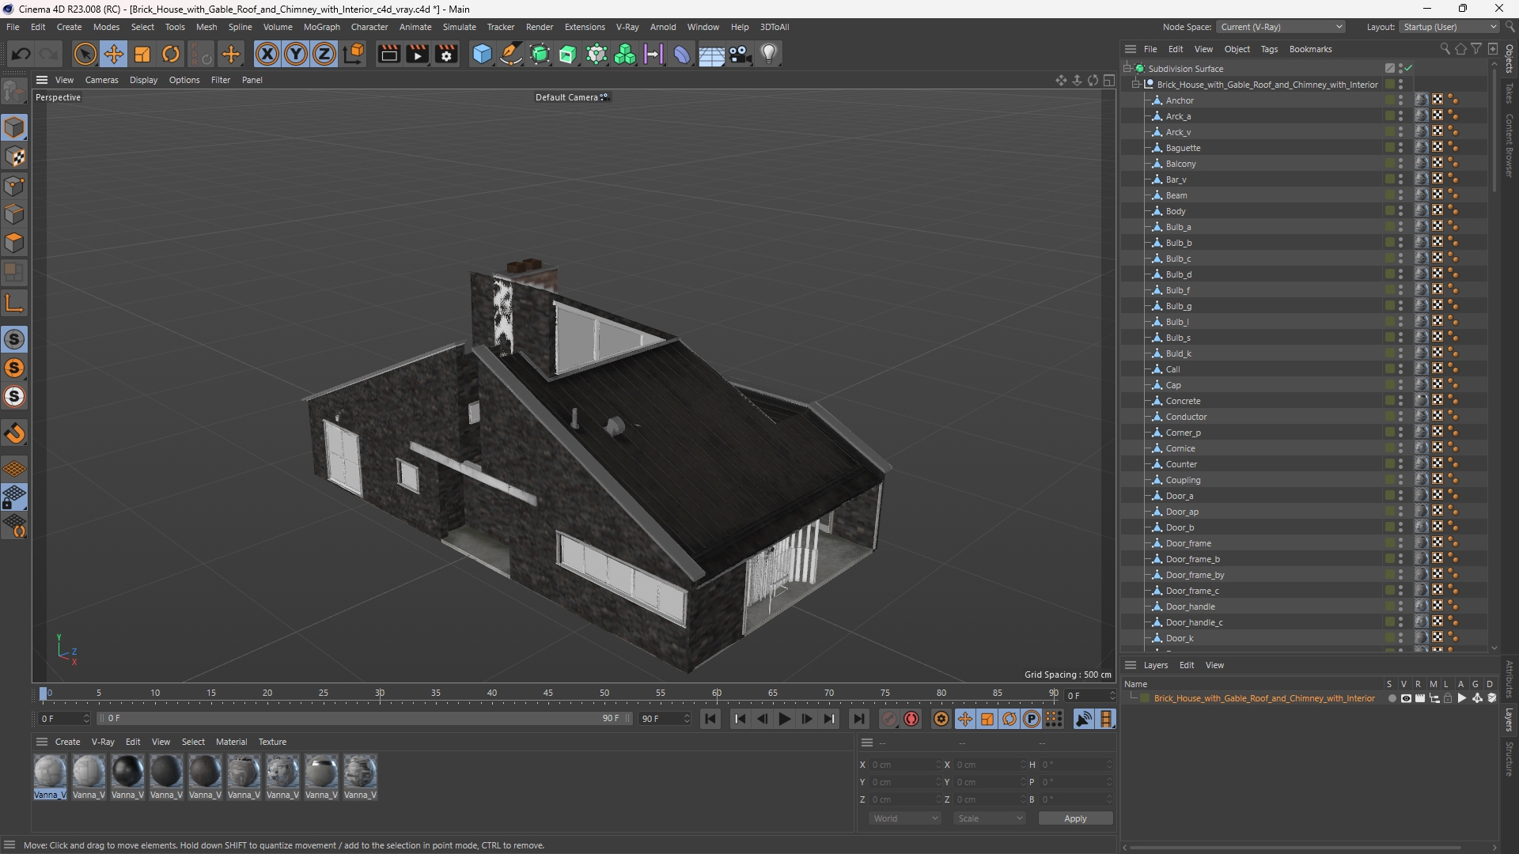Click the Enable Axis icon in the left toolbar
This screenshot has height=854, width=1519.
14,303
